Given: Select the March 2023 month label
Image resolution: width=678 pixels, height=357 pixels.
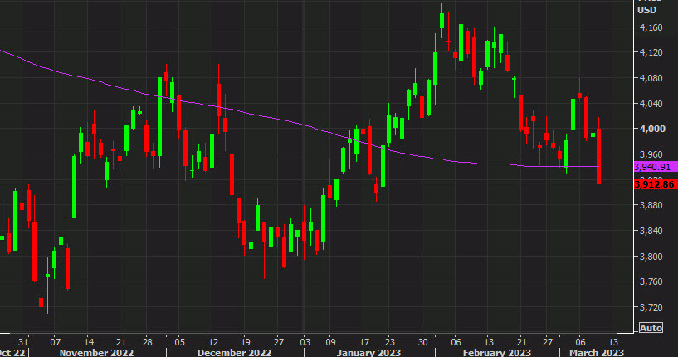Looking at the screenshot, I should point(597,352).
